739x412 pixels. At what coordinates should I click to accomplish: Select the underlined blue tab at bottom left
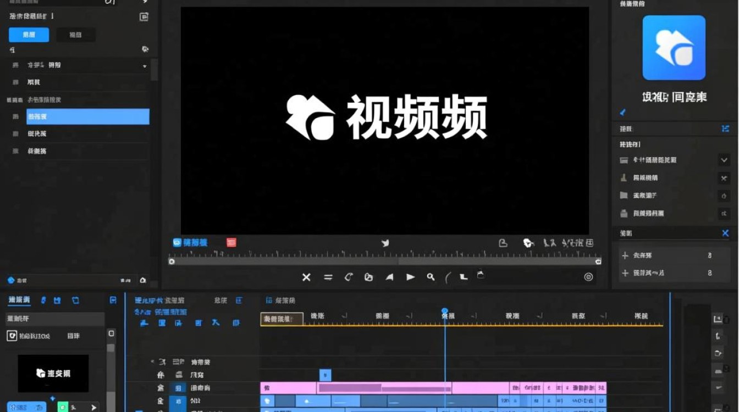tap(19, 300)
